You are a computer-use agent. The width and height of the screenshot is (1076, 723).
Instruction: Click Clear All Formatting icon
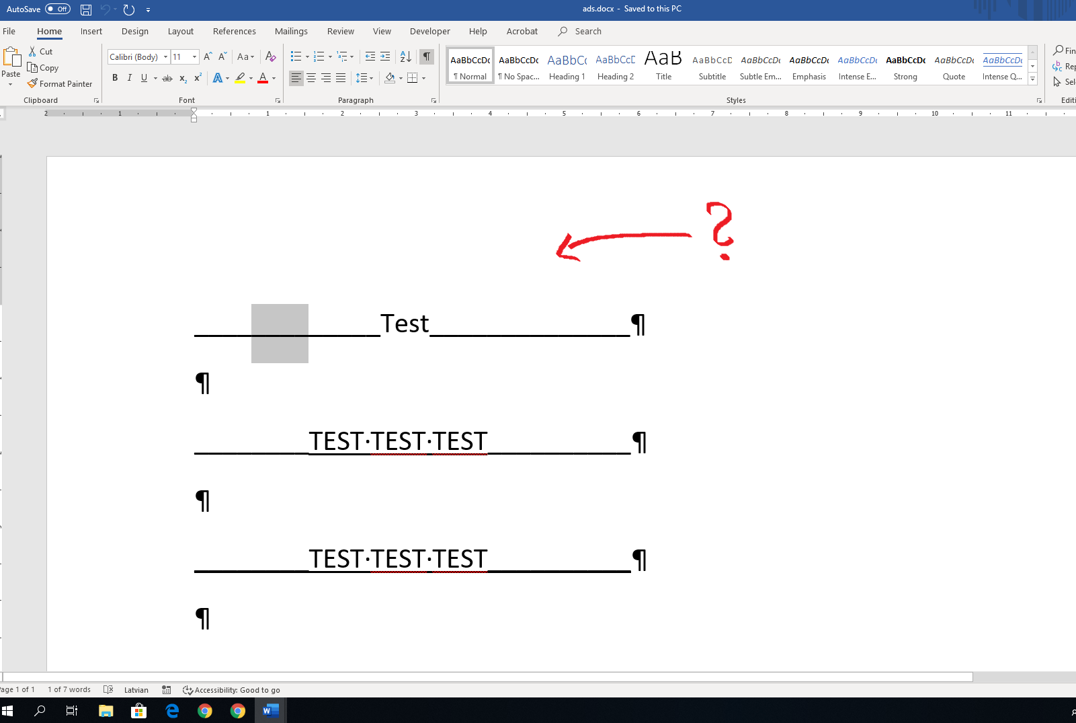[270, 56]
